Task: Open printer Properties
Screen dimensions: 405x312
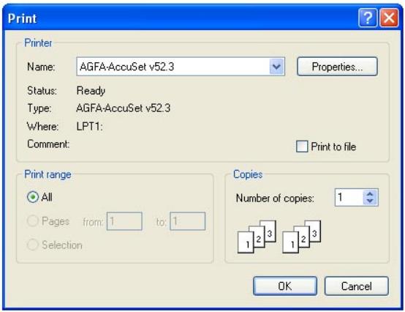Action: click(x=337, y=67)
